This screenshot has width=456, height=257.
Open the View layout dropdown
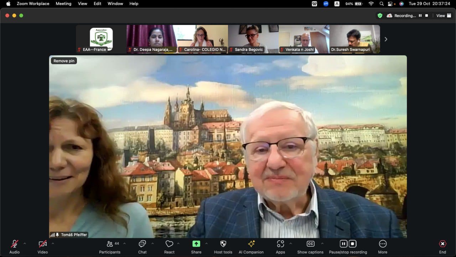pyautogui.click(x=441, y=16)
